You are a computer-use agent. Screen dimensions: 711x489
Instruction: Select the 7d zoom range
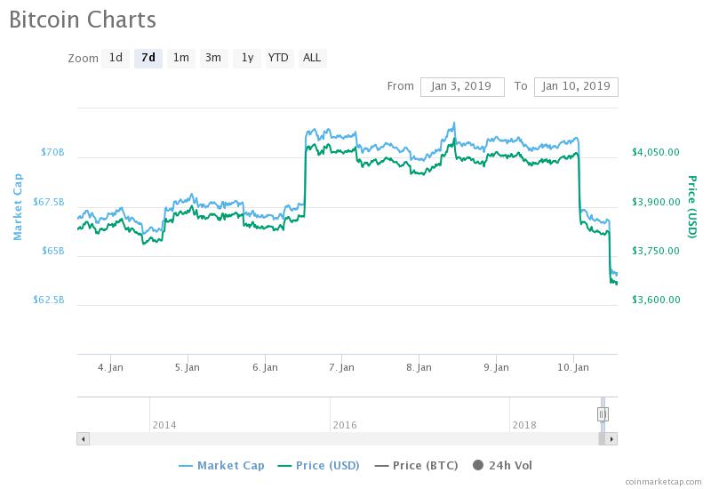click(x=148, y=58)
